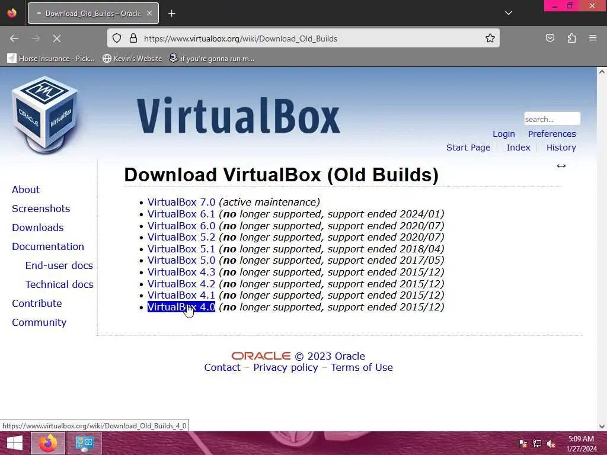
Task: Open Horse Insurance bookmark
Action: 51,59
